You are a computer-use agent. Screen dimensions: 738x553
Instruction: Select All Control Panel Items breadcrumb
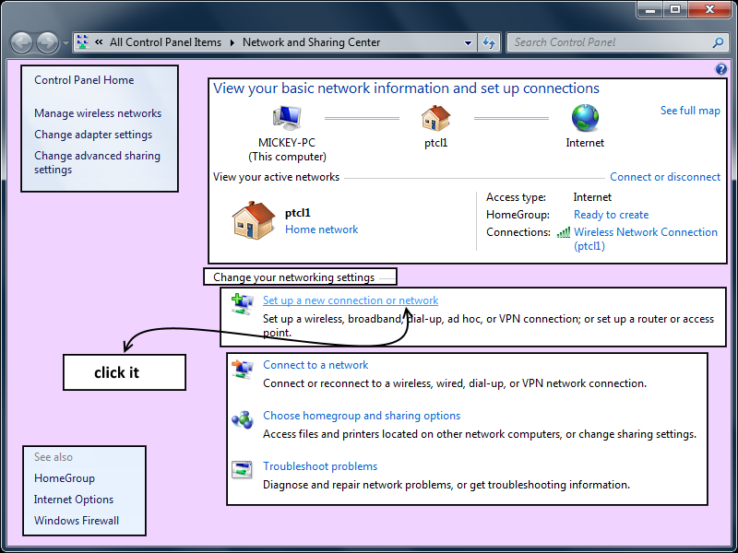coord(165,42)
